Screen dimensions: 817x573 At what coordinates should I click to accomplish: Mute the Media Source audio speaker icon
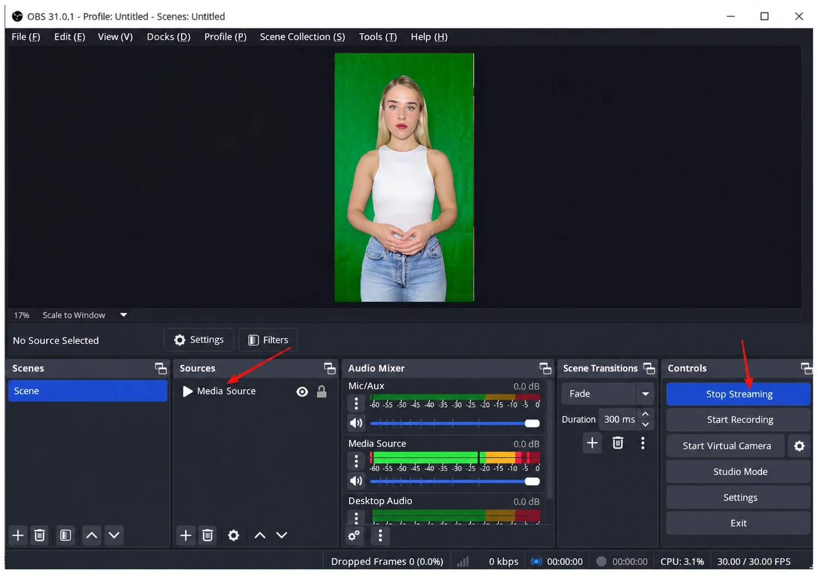point(356,481)
